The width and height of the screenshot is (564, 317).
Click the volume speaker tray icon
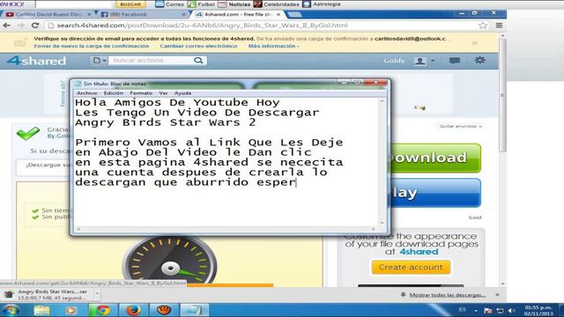[x=511, y=310]
